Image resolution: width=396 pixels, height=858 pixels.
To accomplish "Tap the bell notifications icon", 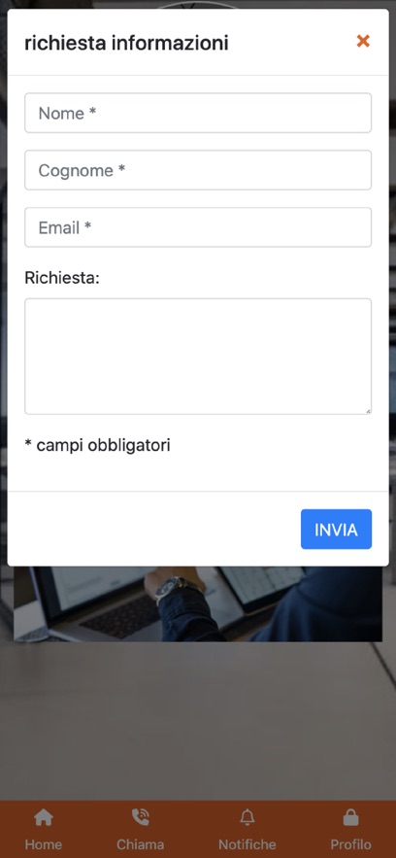I will [x=247, y=818].
